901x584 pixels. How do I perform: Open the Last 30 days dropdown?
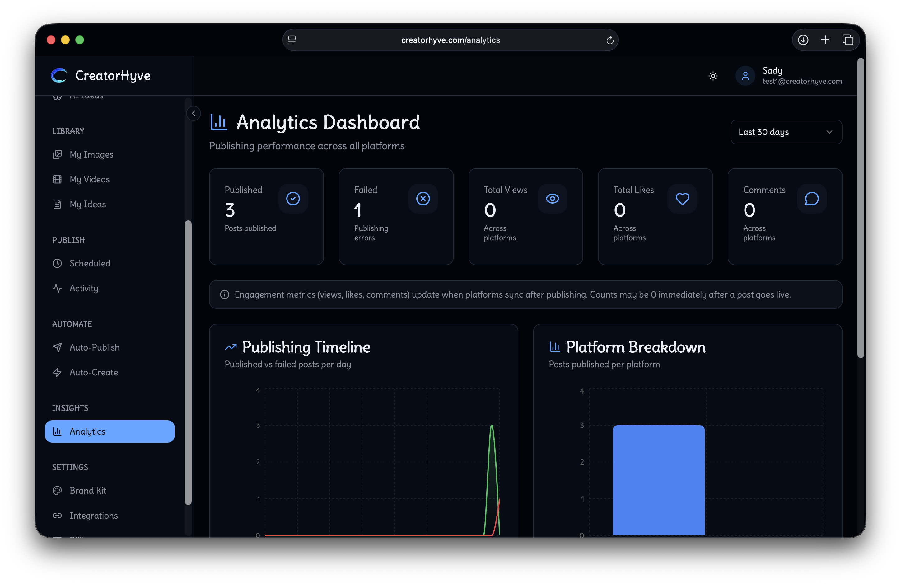pos(786,132)
